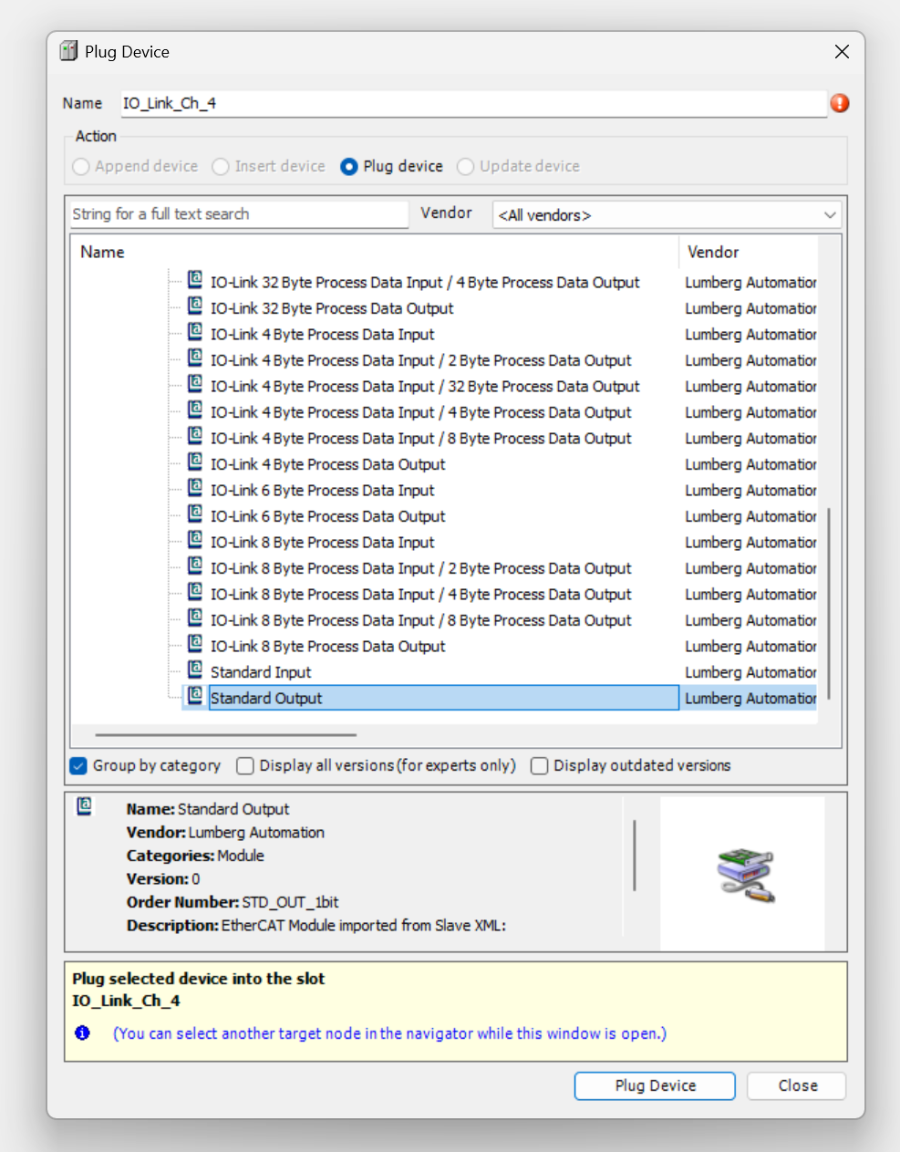Click the icon beside IO-Link 8 Byte Process Data Input
Image resolution: width=900 pixels, height=1152 pixels.
pos(195,540)
